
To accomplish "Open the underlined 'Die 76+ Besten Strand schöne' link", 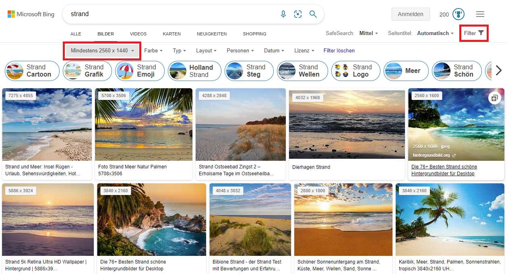I will point(444,170).
